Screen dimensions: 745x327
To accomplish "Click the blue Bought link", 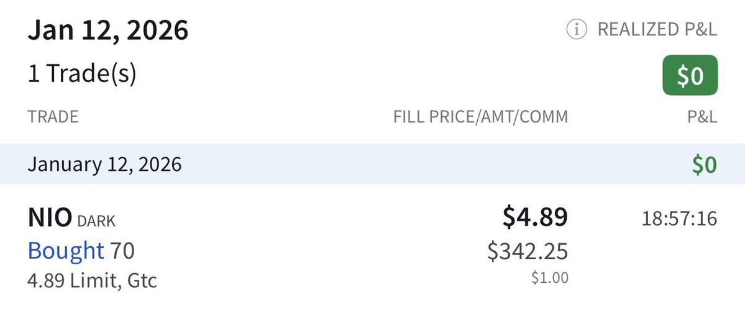I will point(66,250).
